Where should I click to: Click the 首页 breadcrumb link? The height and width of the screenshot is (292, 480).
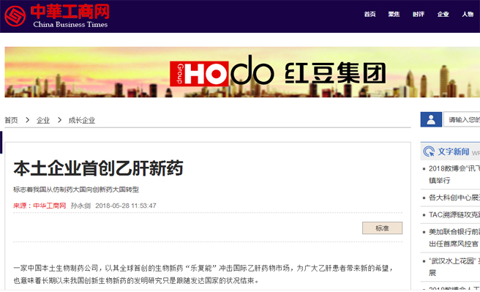(x=11, y=120)
